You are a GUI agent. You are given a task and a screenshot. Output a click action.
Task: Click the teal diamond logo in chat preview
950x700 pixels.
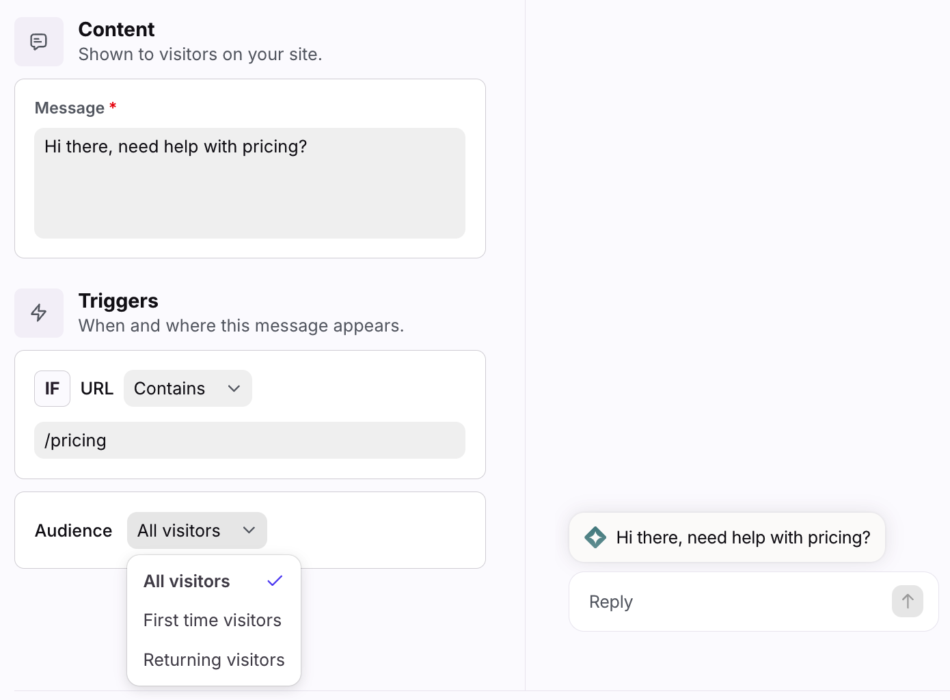click(595, 537)
